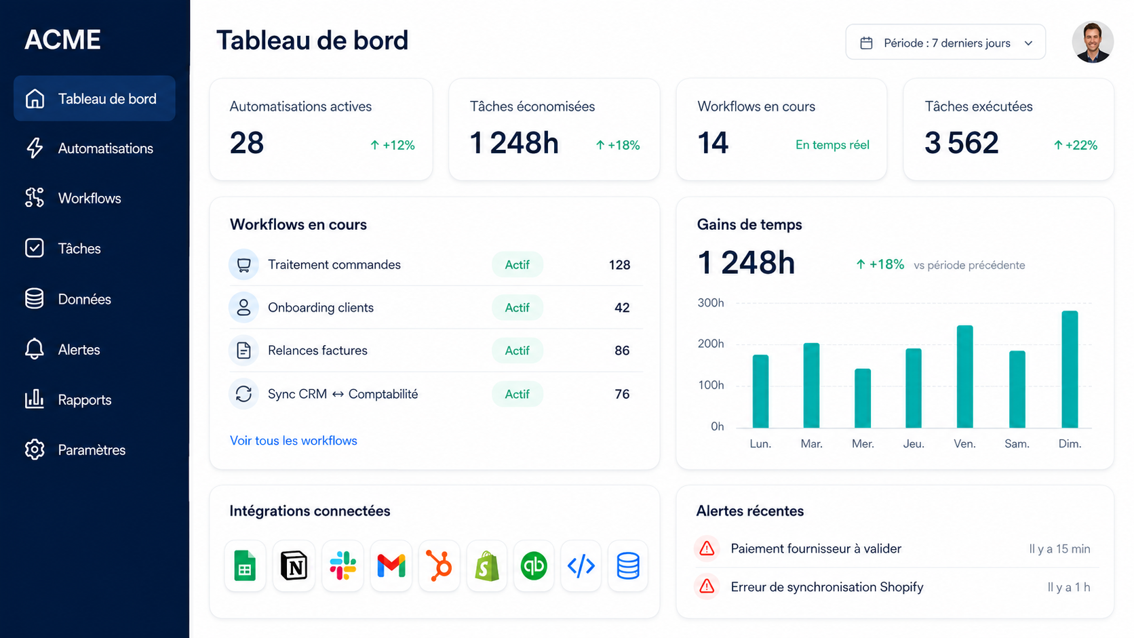The width and height of the screenshot is (1134, 638).
Task: Click the Ven. bar in the chart
Action: [x=965, y=377]
